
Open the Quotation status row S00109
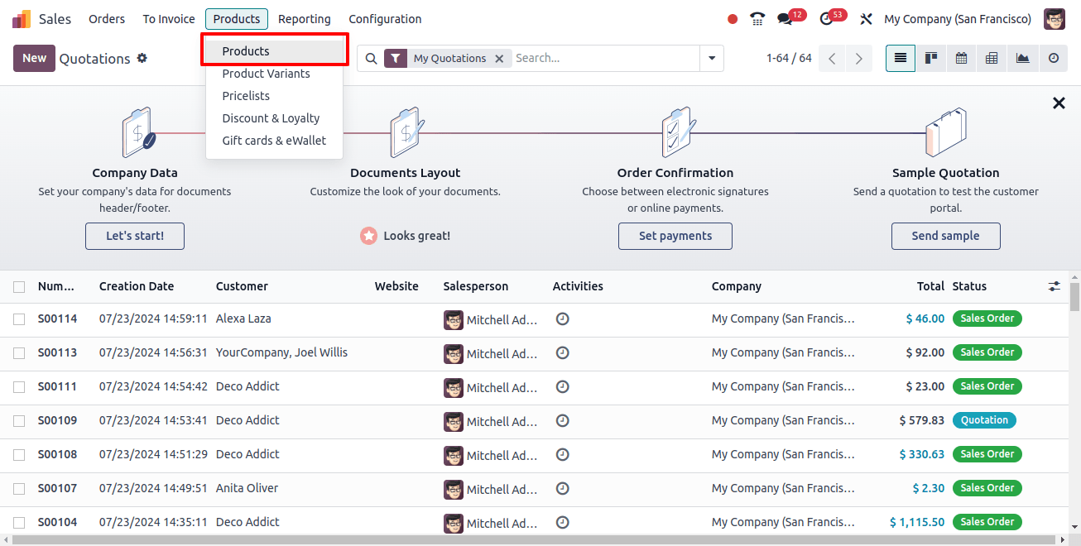pos(984,420)
